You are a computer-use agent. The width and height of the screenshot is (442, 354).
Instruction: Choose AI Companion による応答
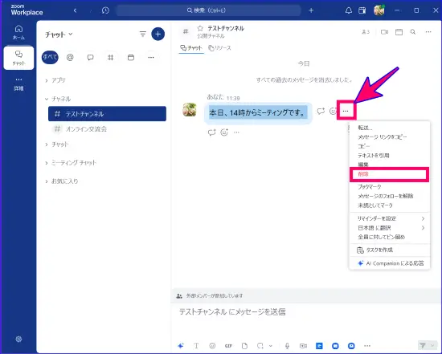pyautogui.click(x=390, y=263)
